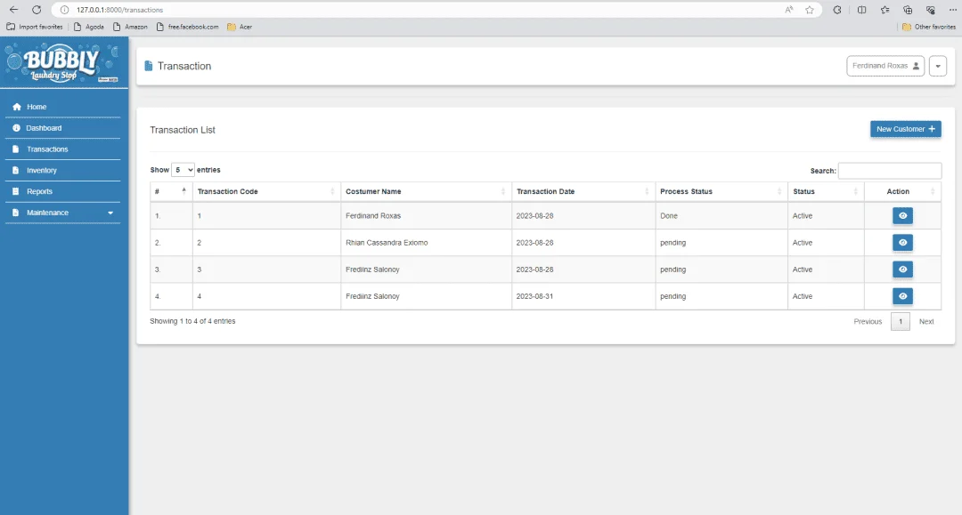Sort by Costumer Name column
The height and width of the screenshot is (515, 962).
(426, 191)
